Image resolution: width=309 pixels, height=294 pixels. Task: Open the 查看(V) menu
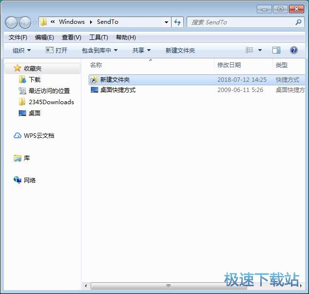tap(72, 37)
